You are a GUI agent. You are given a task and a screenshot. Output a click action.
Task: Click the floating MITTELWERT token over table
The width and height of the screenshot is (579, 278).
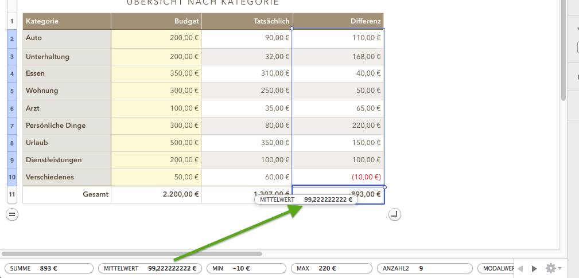306,200
